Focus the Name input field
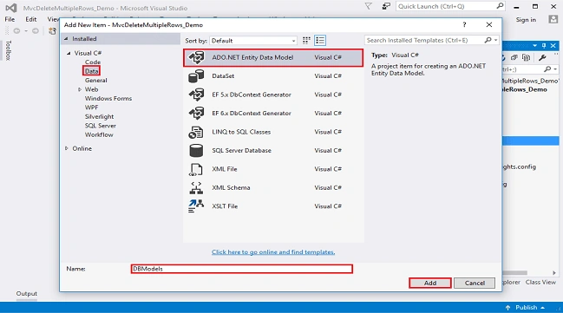 242,269
